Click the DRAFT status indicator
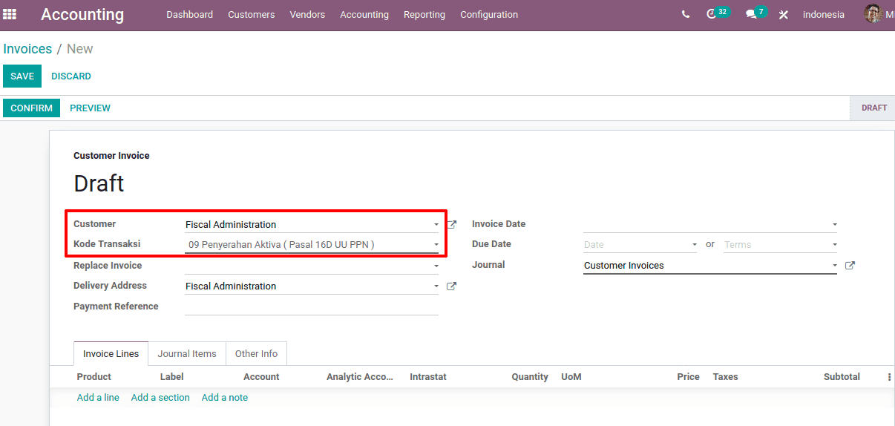Image resolution: width=895 pixels, height=426 pixels. pos(873,108)
